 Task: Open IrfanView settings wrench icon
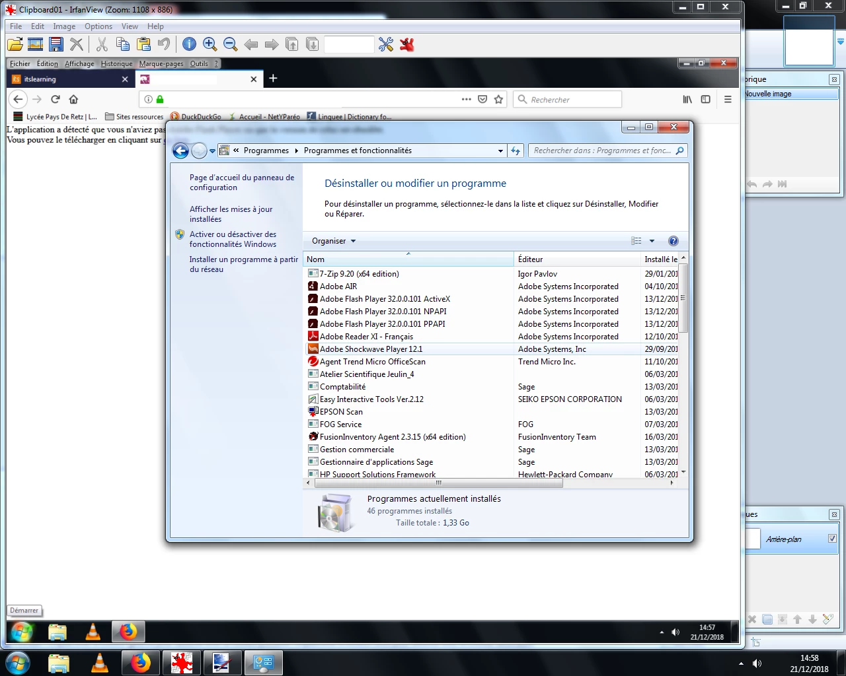coord(386,44)
